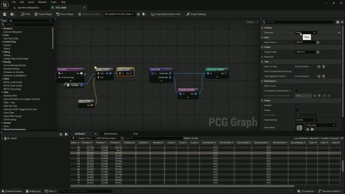
Task: Save the PCG graph asset
Action: click(5, 14)
